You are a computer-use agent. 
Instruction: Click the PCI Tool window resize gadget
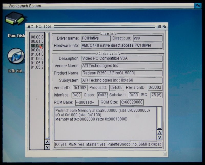coord(165,154)
